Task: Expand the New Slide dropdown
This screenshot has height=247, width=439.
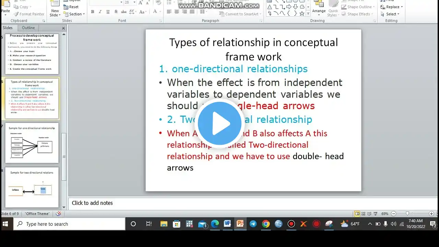Action: click(x=55, y=13)
